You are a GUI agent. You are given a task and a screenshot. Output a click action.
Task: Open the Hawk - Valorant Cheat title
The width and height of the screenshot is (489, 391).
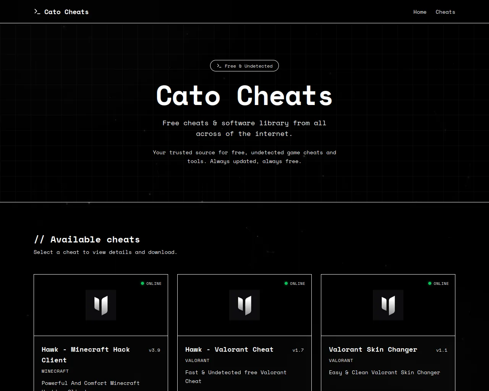[x=229, y=349]
